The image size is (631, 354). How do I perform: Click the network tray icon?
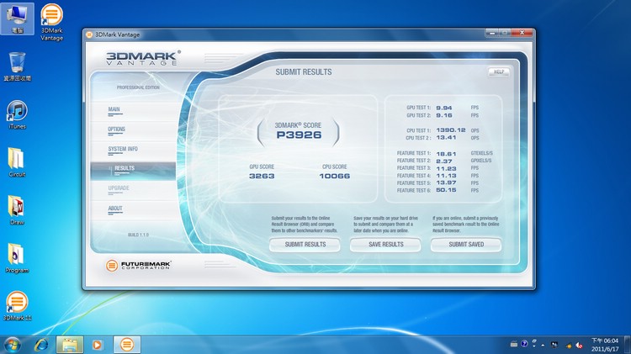(x=554, y=345)
